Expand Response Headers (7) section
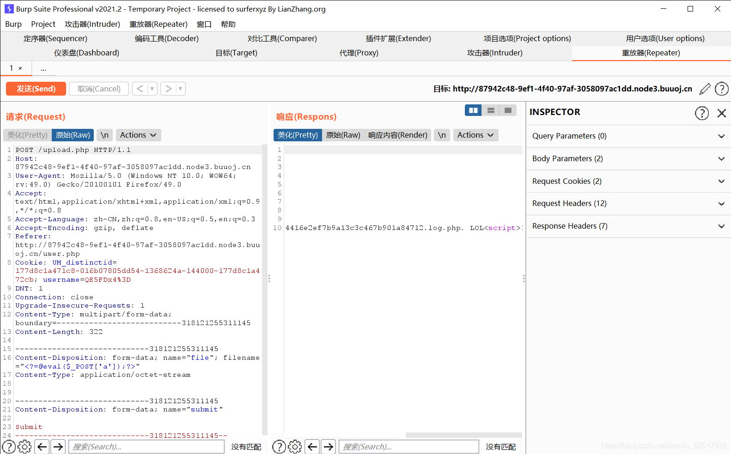 click(x=628, y=226)
